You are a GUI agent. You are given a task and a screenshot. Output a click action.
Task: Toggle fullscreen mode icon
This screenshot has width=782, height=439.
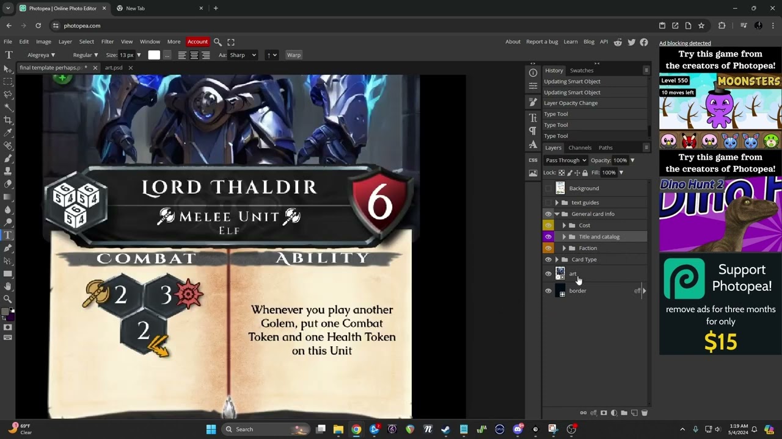(x=231, y=41)
